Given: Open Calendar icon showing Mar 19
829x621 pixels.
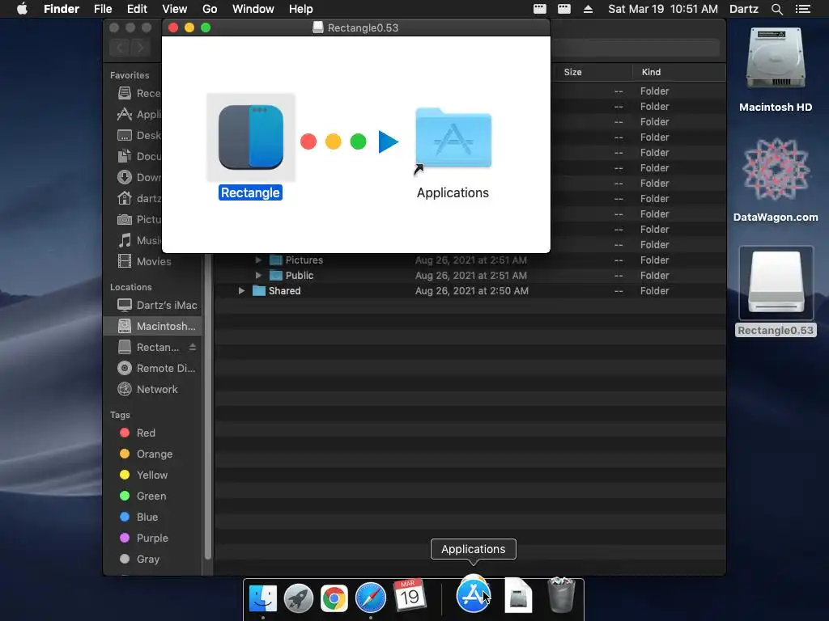Looking at the screenshot, I should click(409, 595).
